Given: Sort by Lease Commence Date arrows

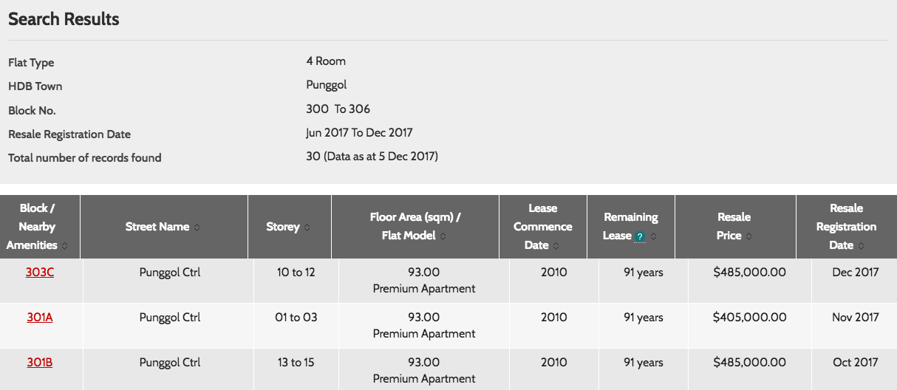Looking at the screenshot, I should pos(555,246).
